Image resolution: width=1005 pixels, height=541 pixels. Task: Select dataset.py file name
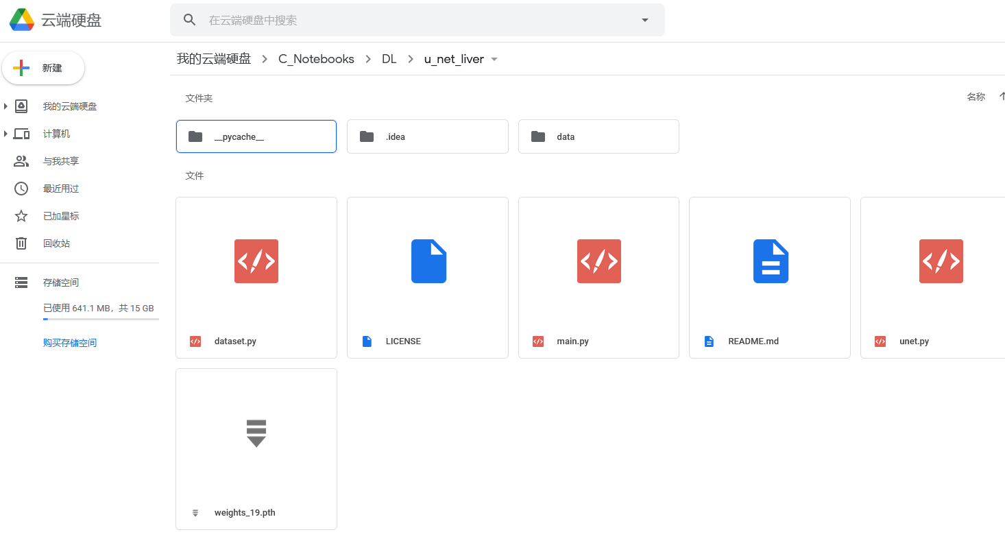(235, 341)
